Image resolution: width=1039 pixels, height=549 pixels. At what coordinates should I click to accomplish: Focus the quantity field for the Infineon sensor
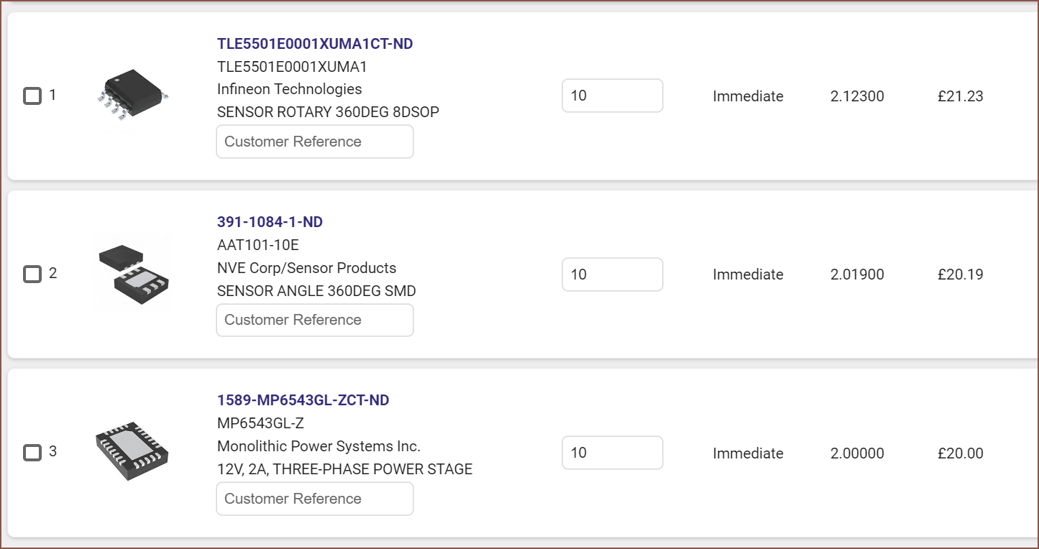613,96
